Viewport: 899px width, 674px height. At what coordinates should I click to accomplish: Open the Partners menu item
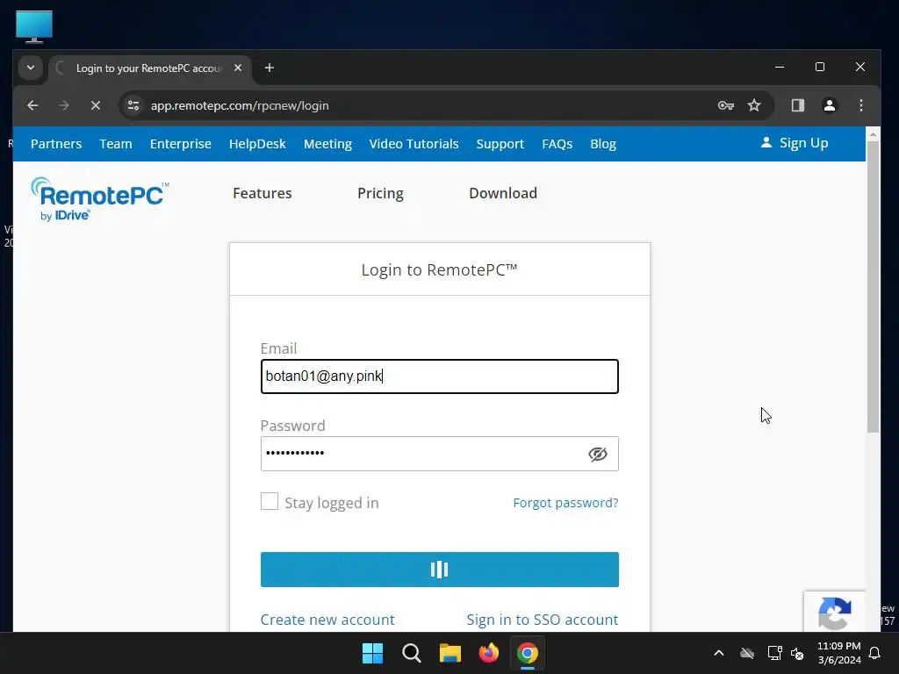click(x=56, y=144)
